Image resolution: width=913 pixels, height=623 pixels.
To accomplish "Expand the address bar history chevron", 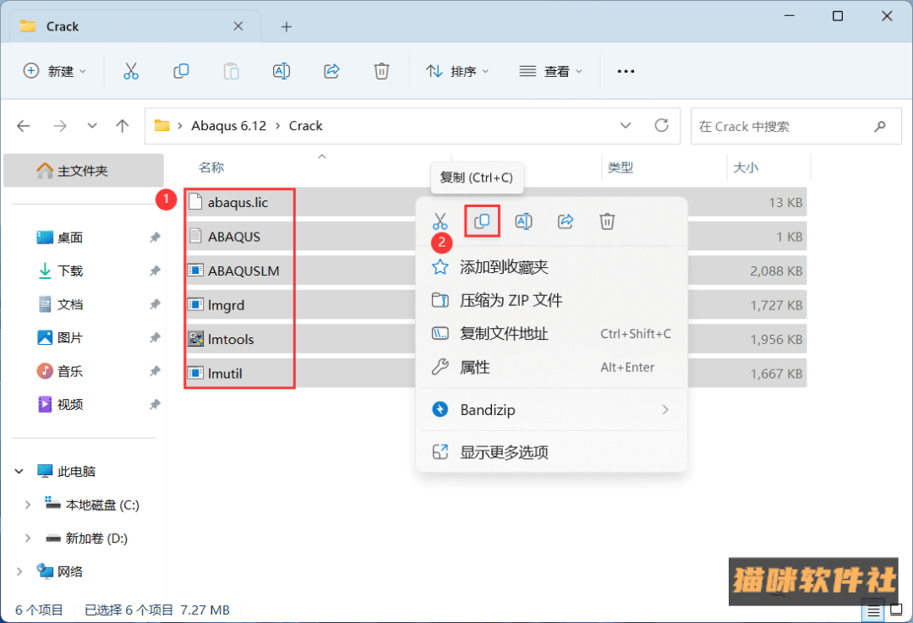I will pos(626,126).
